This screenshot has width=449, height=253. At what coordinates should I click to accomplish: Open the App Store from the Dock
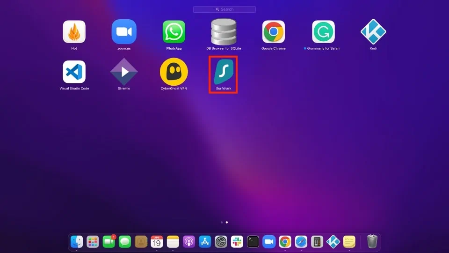(205, 242)
